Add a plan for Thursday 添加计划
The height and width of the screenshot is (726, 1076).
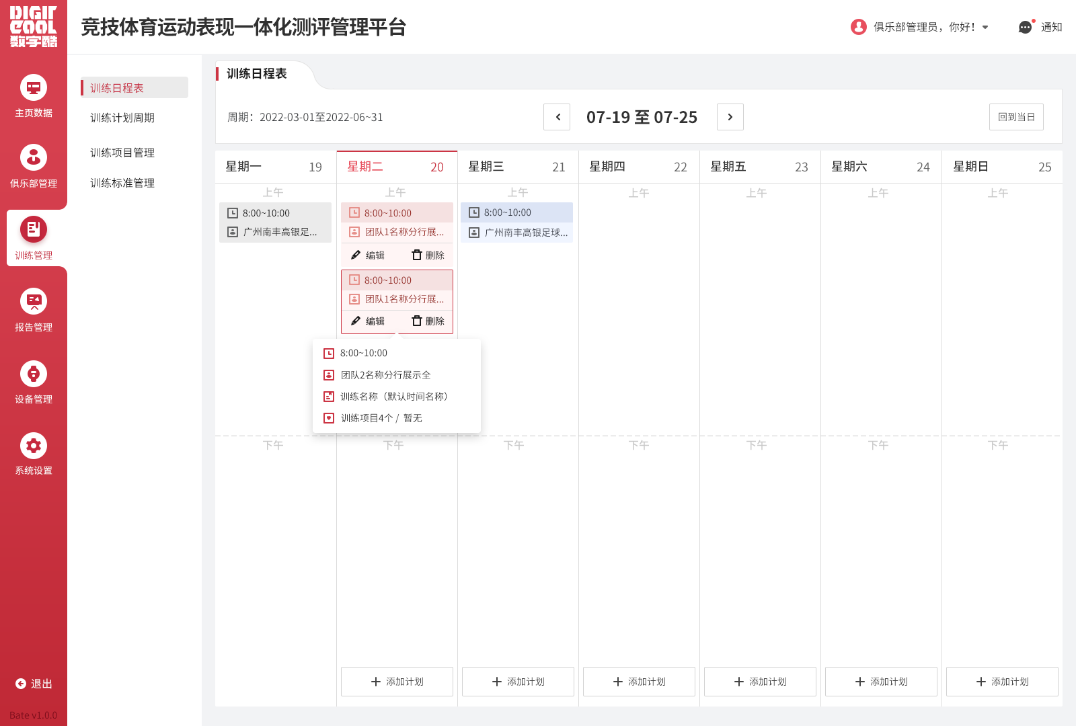pos(639,682)
